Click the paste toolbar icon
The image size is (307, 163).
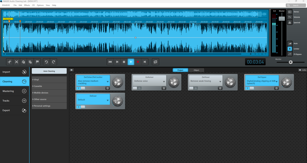tap(30, 62)
